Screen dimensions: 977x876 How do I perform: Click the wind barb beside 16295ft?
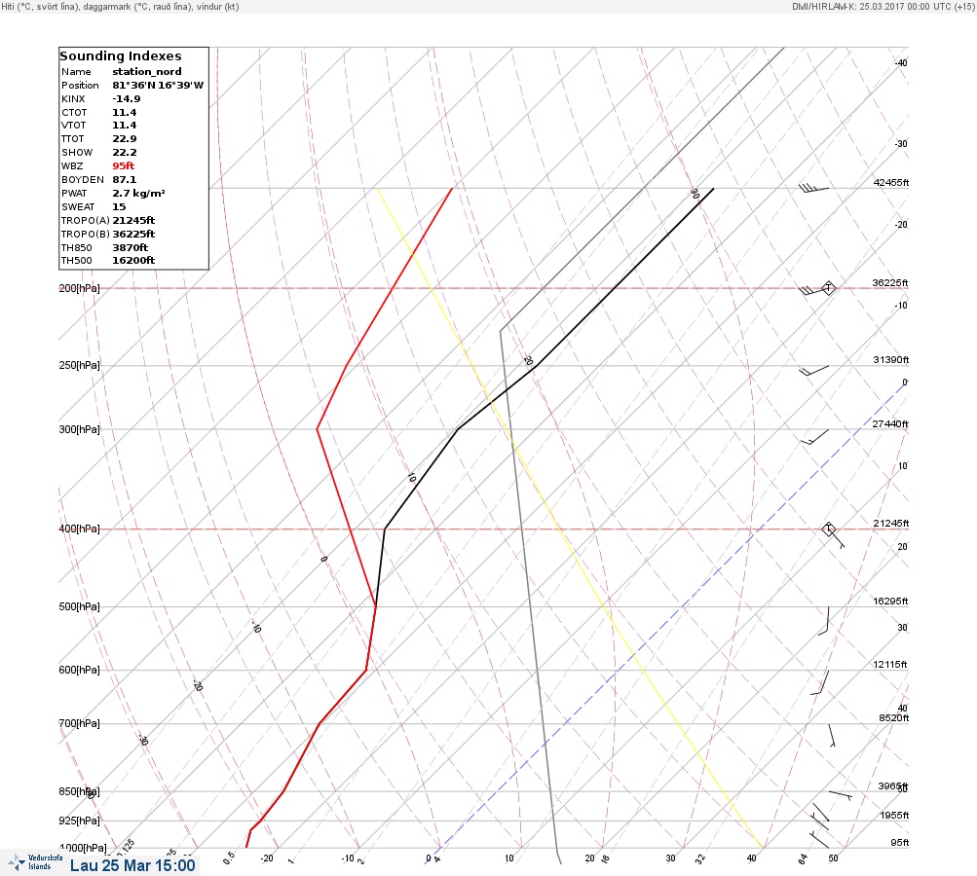click(x=824, y=621)
